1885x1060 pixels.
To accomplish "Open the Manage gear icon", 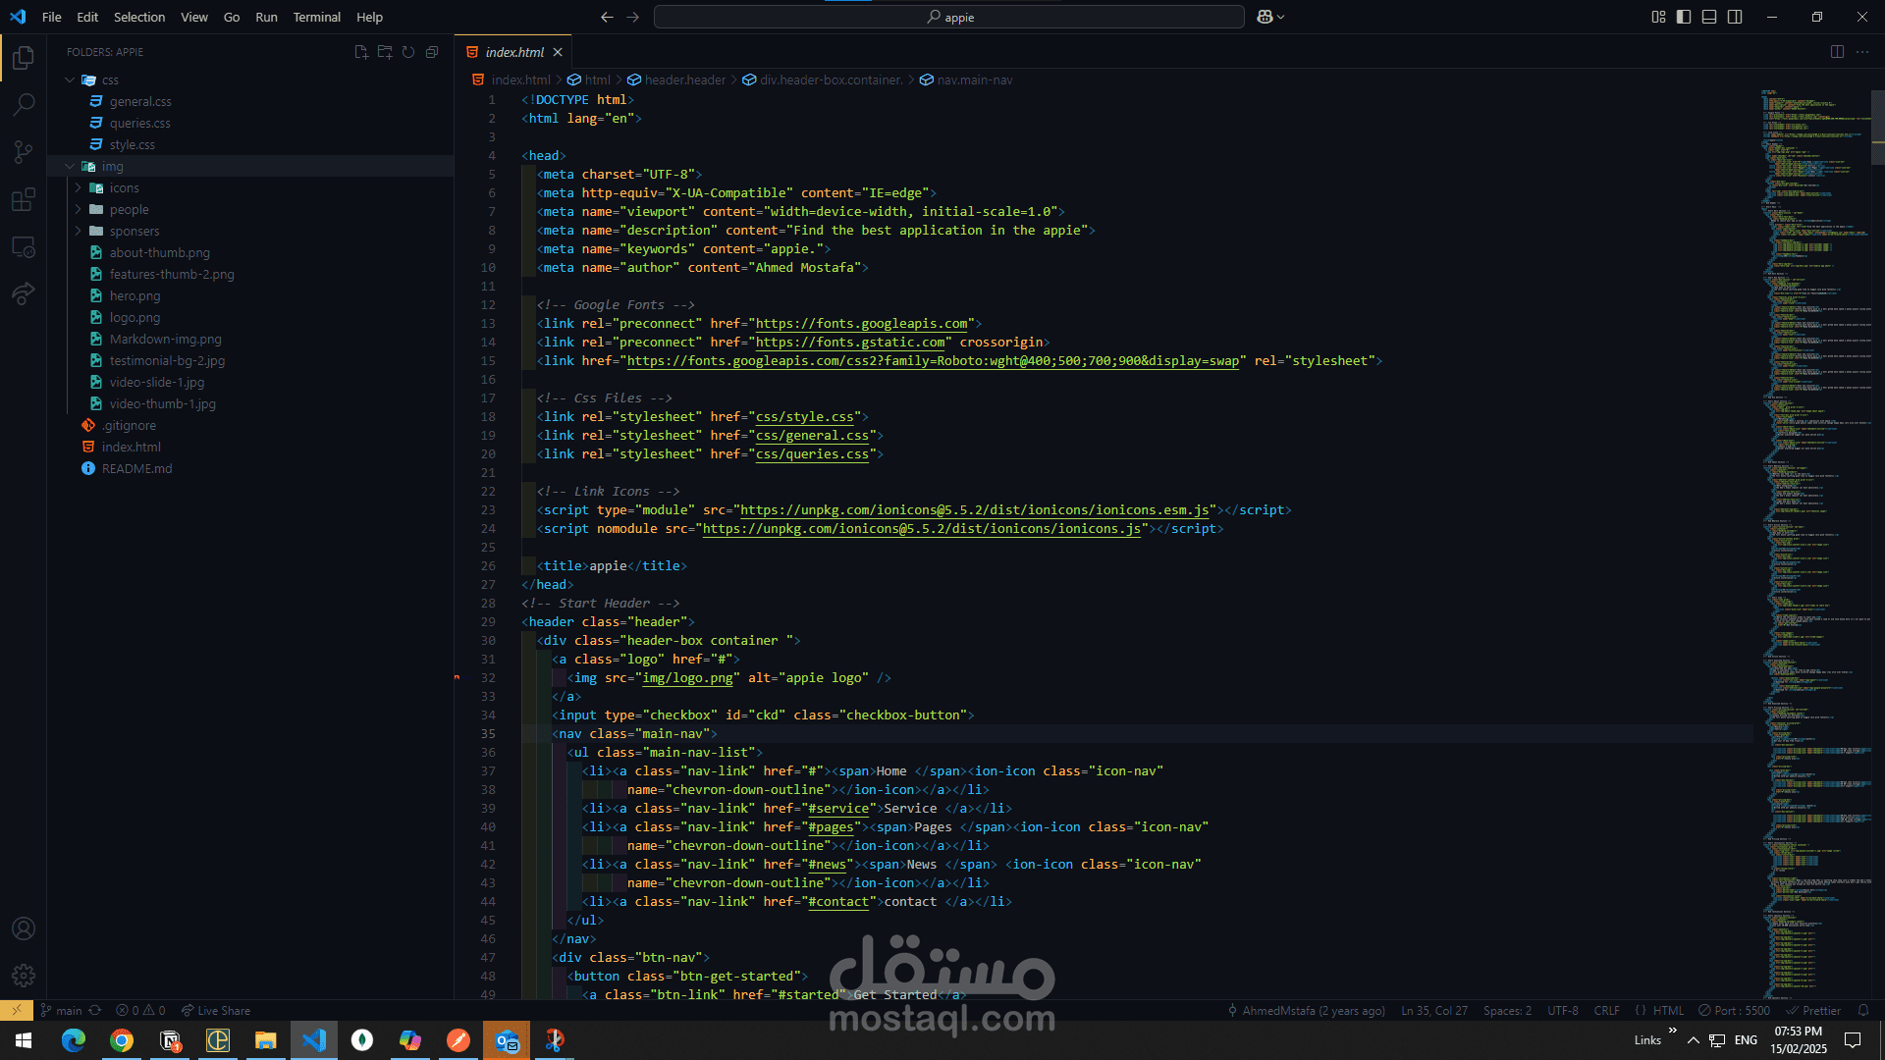I will [24, 976].
